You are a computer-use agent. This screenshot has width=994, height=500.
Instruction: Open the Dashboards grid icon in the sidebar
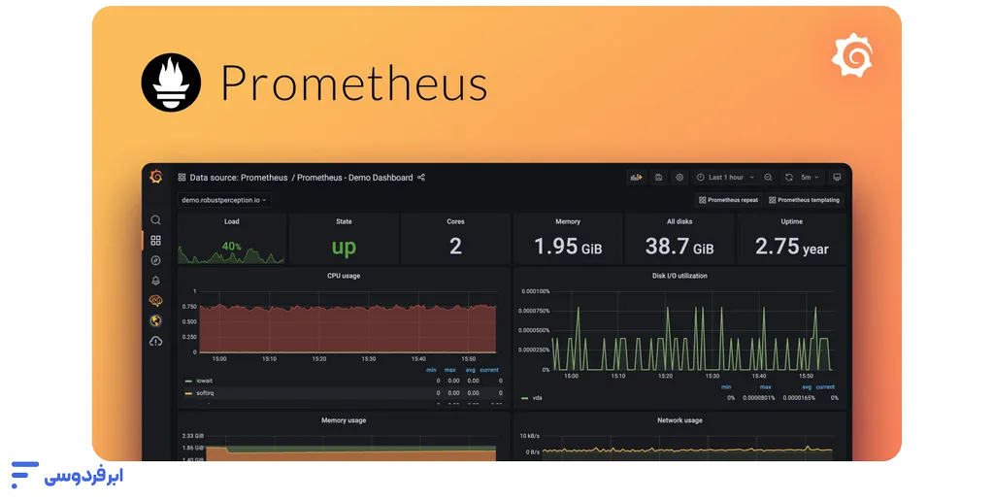click(155, 240)
